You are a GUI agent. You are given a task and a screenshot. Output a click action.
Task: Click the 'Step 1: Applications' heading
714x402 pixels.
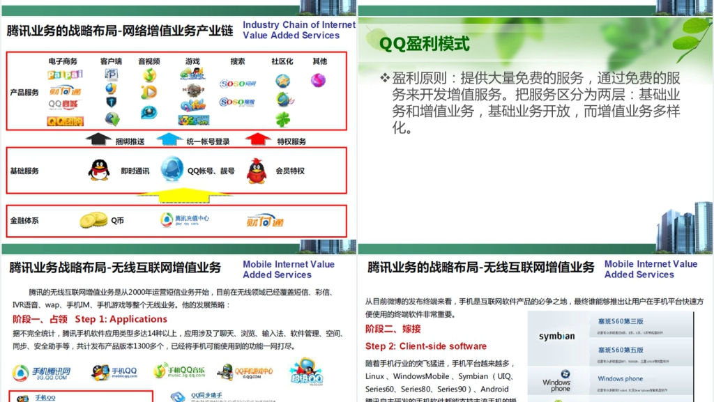click(121, 319)
